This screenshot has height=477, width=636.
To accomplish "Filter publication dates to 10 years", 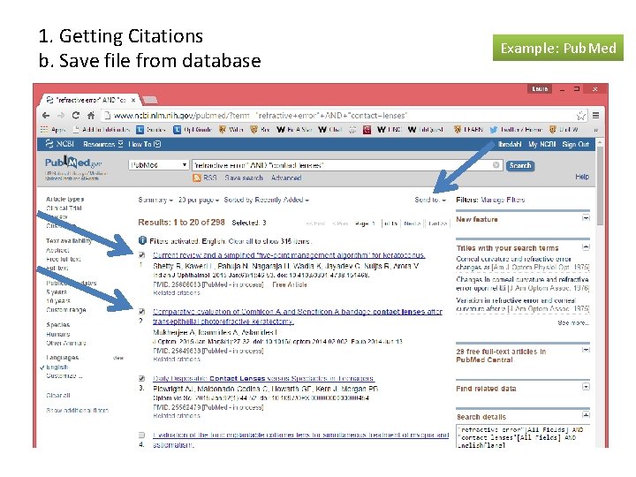I will pos(58,301).
